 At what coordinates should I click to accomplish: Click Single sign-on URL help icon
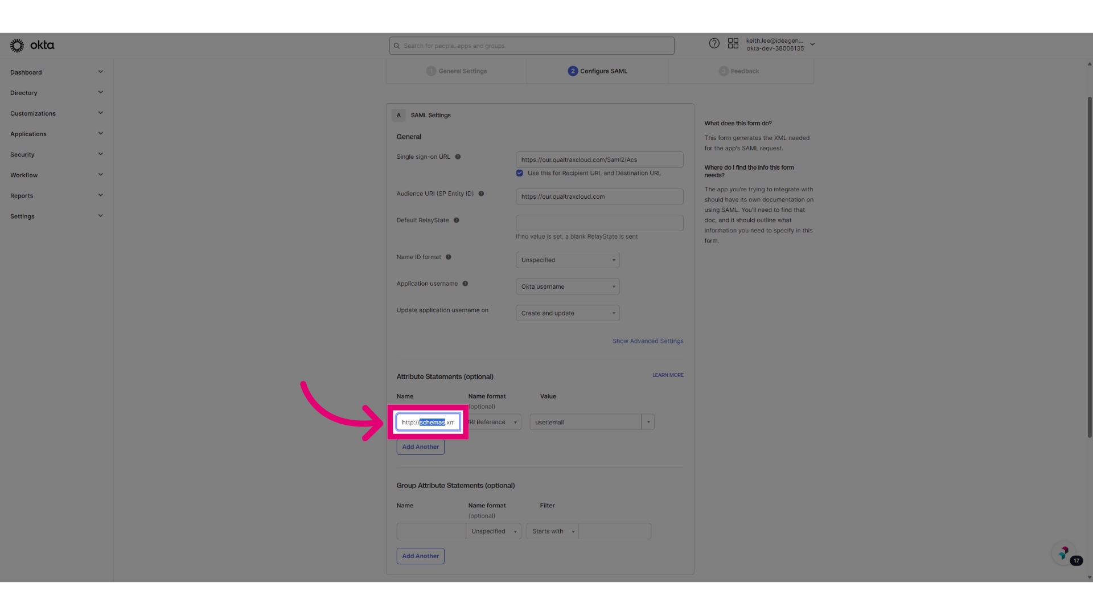tap(458, 157)
